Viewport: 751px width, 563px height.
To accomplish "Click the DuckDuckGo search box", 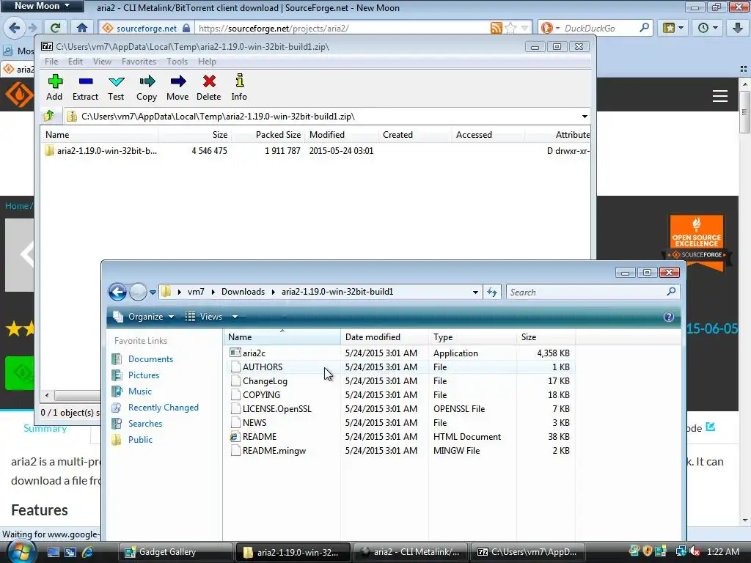I will tap(599, 28).
